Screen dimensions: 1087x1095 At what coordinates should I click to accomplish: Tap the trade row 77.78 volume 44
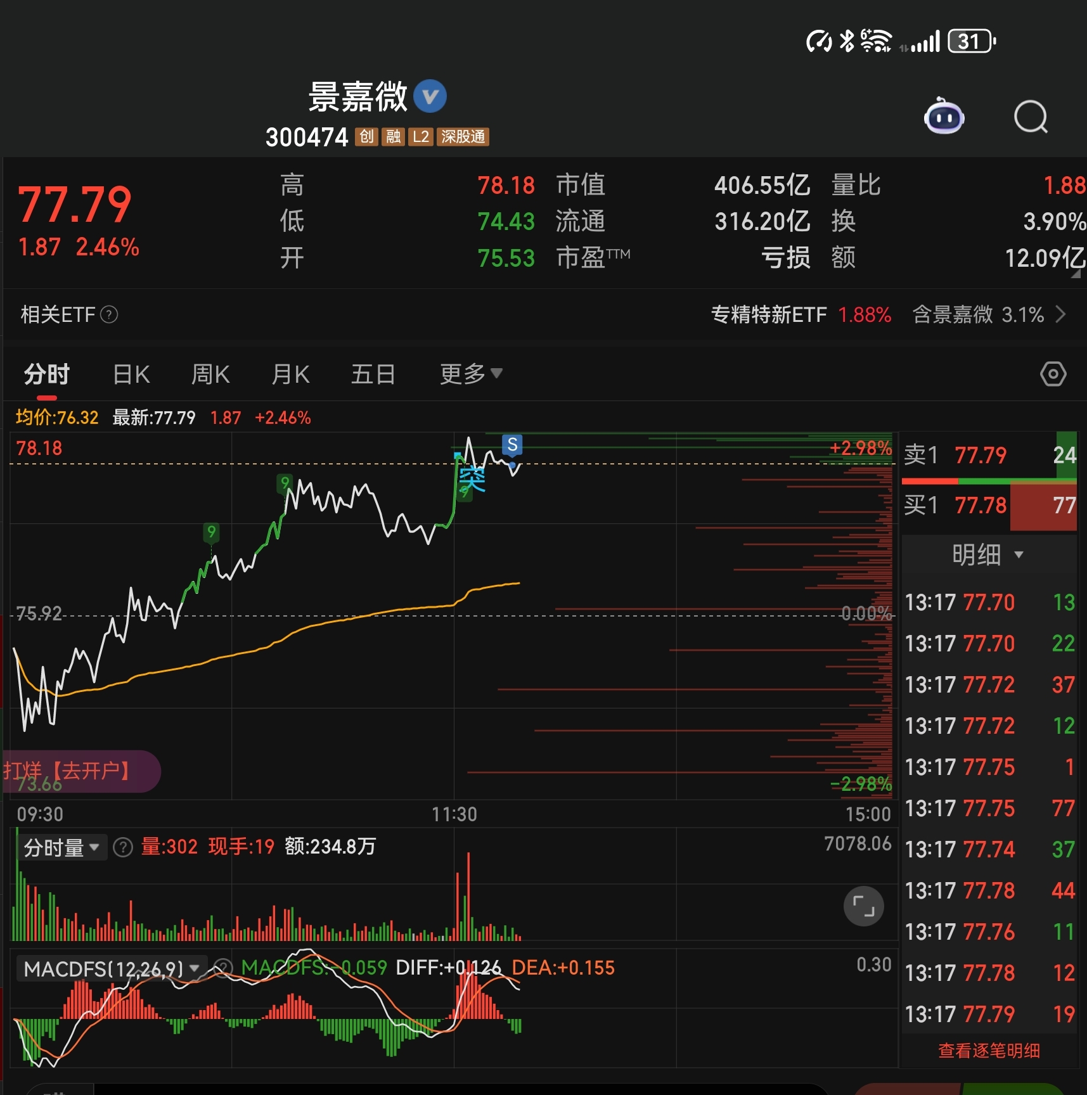[x=989, y=891]
